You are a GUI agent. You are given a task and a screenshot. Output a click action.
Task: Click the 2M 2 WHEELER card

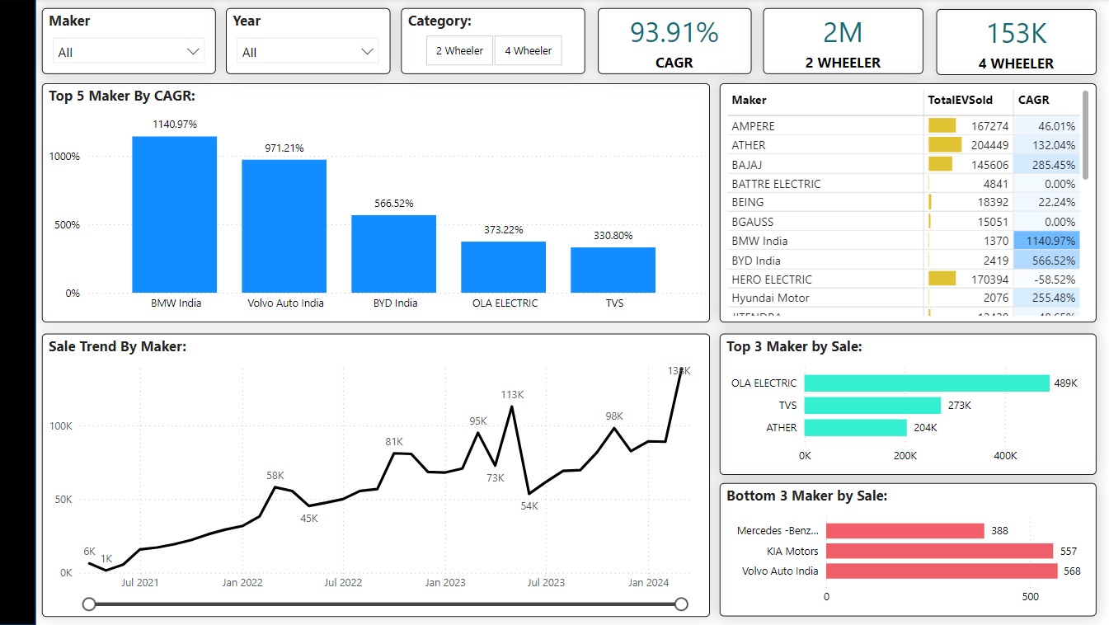pyautogui.click(x=843, y=41)
